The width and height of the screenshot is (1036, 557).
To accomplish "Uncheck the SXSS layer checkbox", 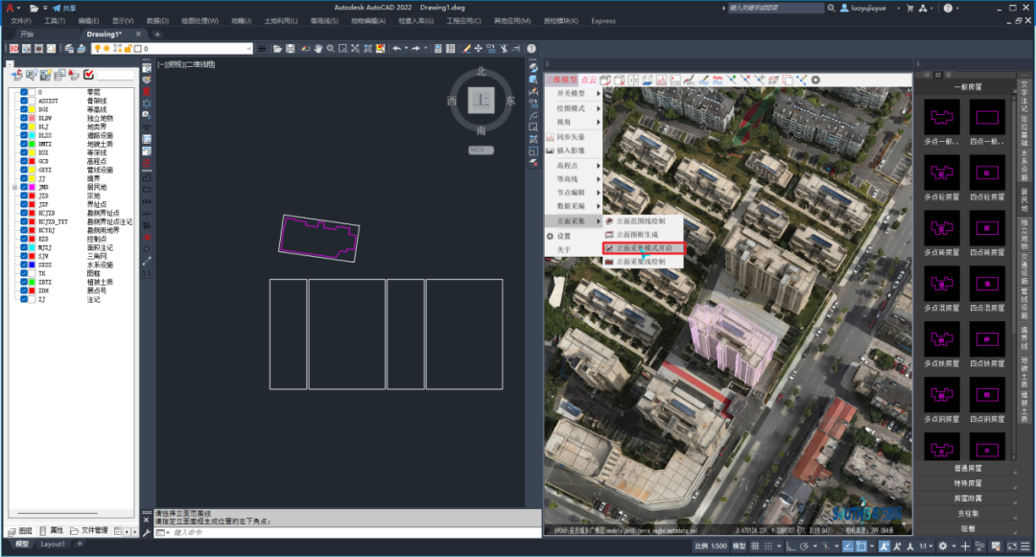I will point(24,264).
